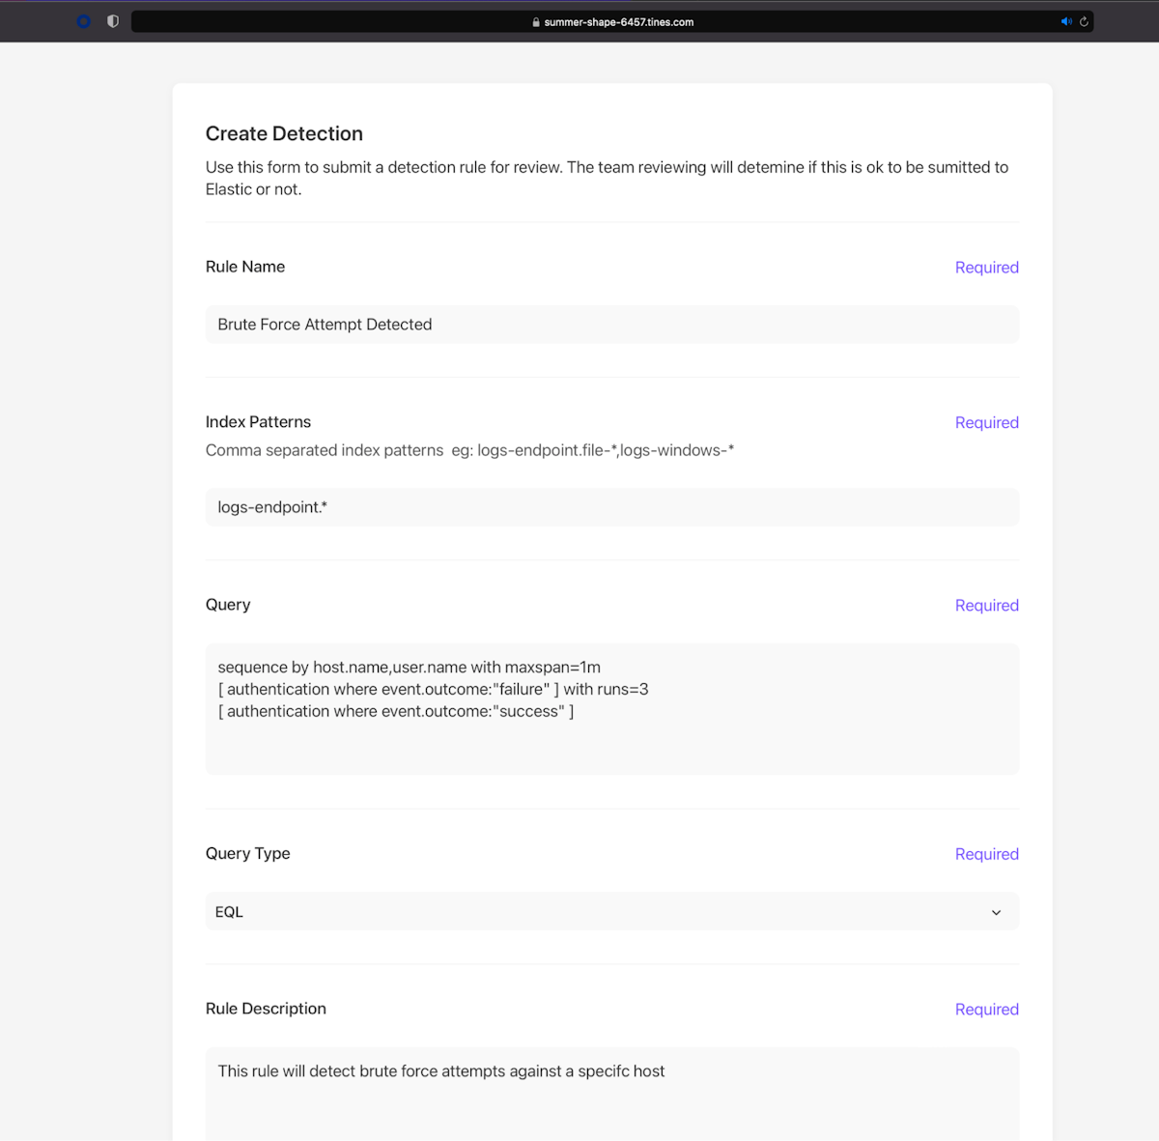Click the Index Patterns field label
The width and height of the screenshot is (1159, 1141).
pyautogui.click(x=258, y=422)
